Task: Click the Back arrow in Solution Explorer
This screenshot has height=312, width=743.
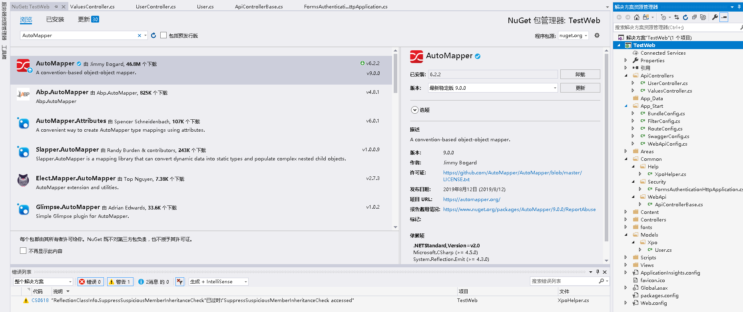Action: [x=619, y=17]
